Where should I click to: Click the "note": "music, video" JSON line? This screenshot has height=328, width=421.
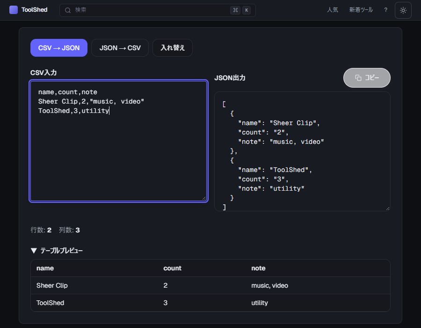[281, 142]
